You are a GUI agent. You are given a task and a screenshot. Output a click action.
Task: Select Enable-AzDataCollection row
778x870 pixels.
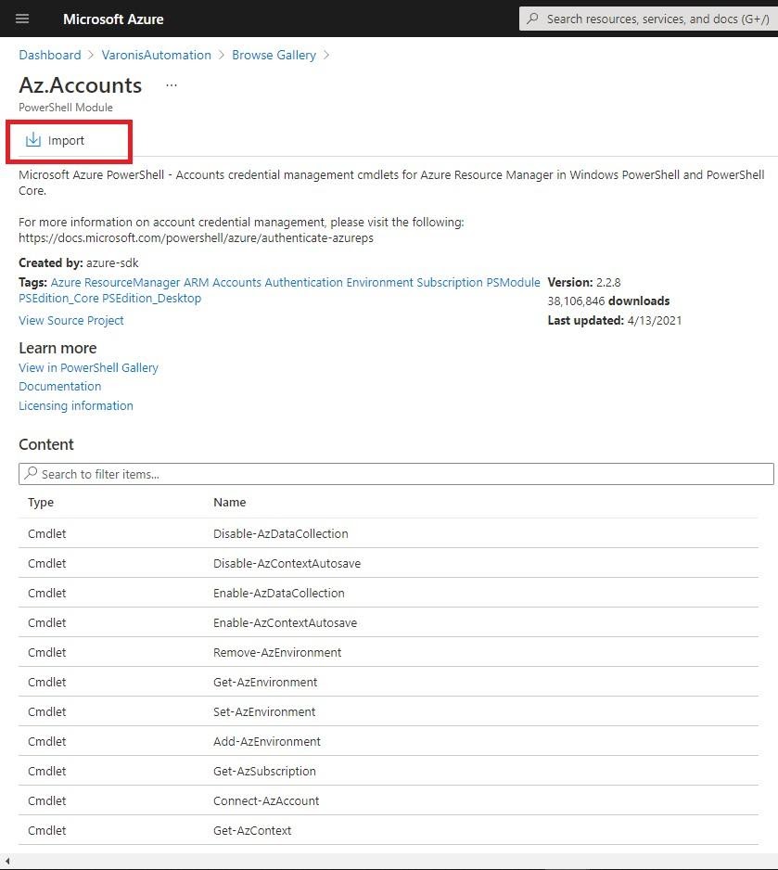coord(389,593)
